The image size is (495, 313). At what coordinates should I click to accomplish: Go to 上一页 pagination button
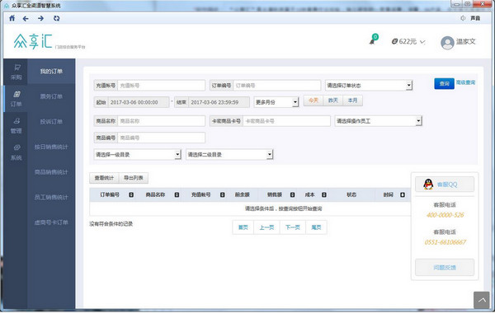(x=266, y=227)
